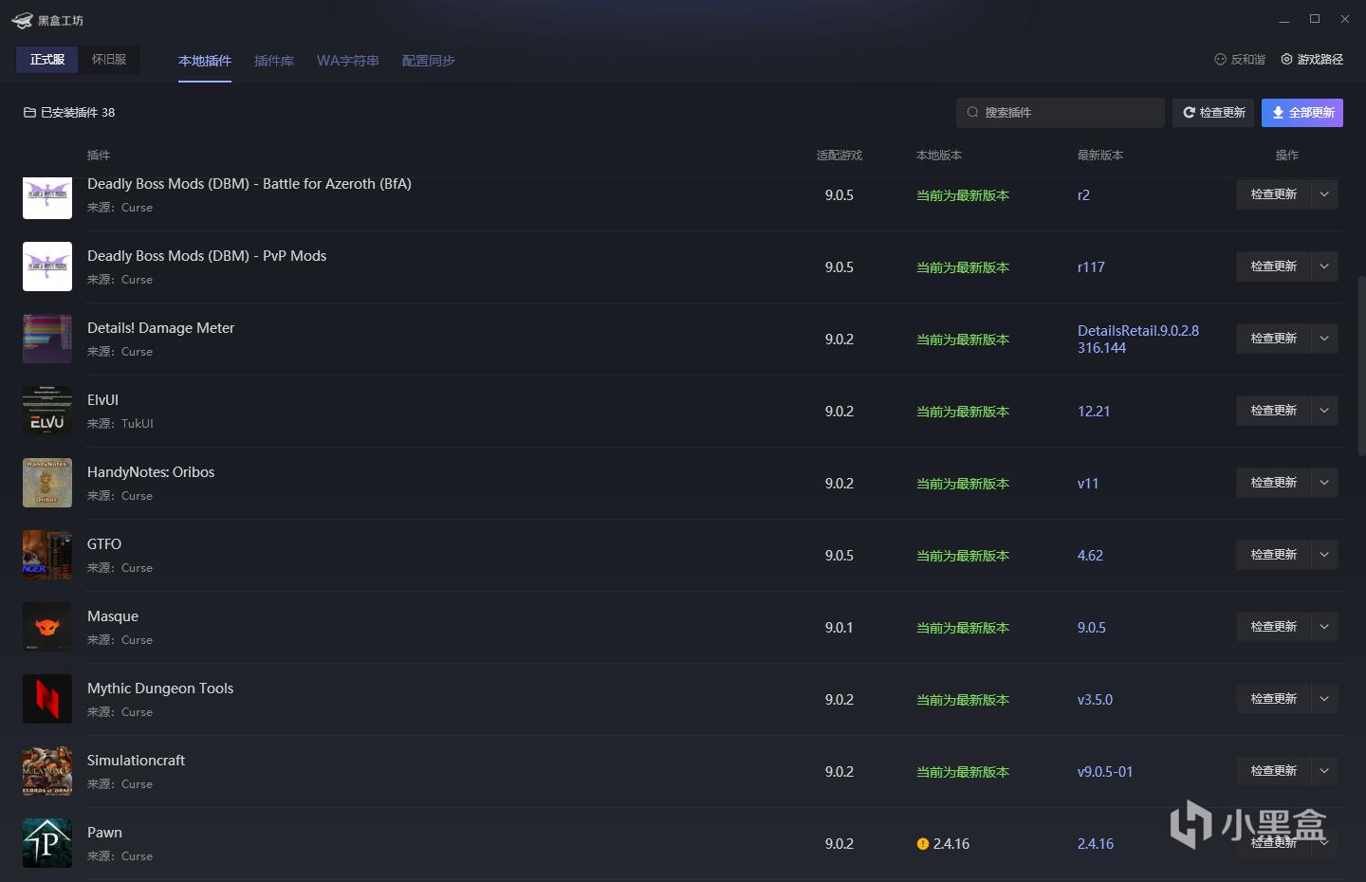The image size is (1366, 882).
Task: Click 检查更新 for Mythic Dungeon Tools
Action: (1273, 699)
